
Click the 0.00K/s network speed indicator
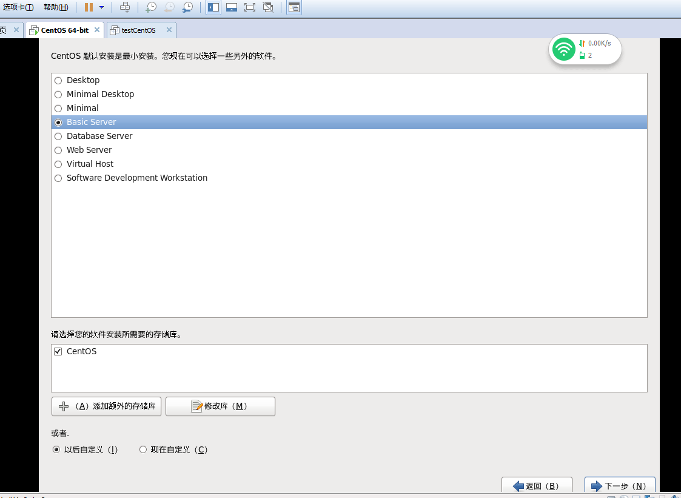click(595, 43)
